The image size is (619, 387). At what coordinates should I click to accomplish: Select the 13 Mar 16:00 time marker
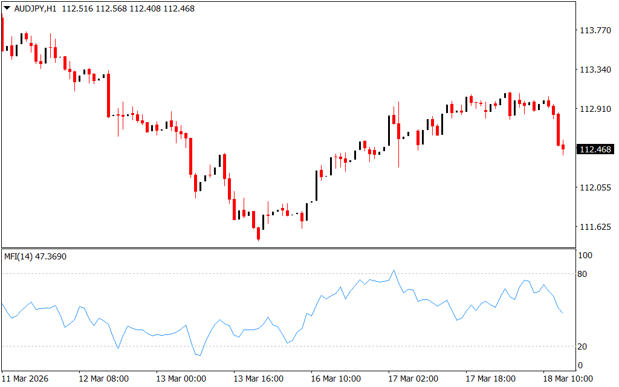click(258, 379)
